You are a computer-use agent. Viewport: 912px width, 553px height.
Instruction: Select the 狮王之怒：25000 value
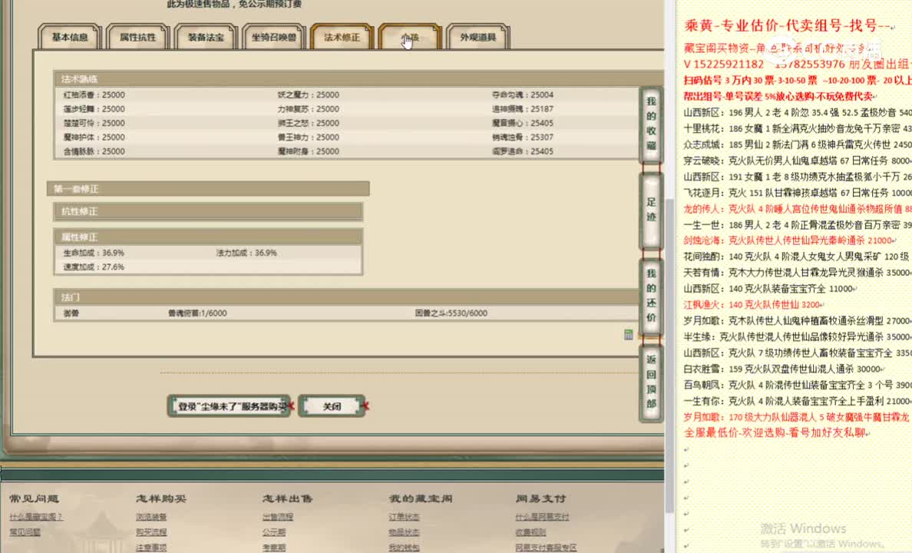tap(309, 123)
